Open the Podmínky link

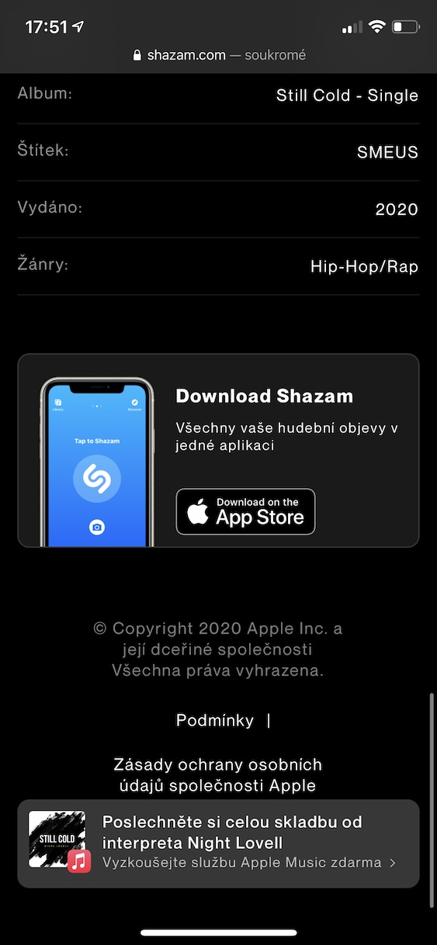coord(215,720)
